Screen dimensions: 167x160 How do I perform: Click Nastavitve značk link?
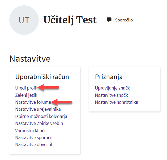(111, 95)
